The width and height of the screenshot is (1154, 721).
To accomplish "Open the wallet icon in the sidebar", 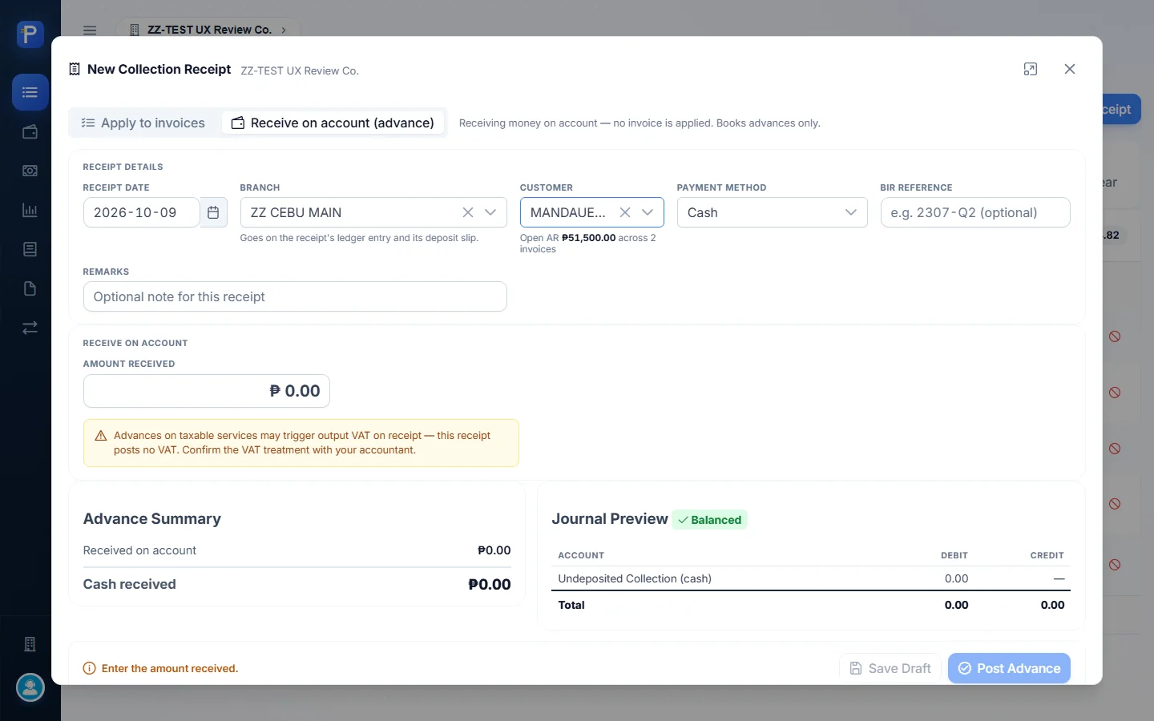I will (30, 131).
